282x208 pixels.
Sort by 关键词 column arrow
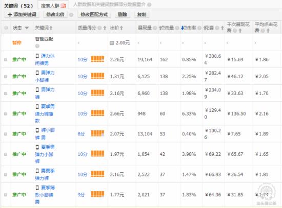(51, 28)
